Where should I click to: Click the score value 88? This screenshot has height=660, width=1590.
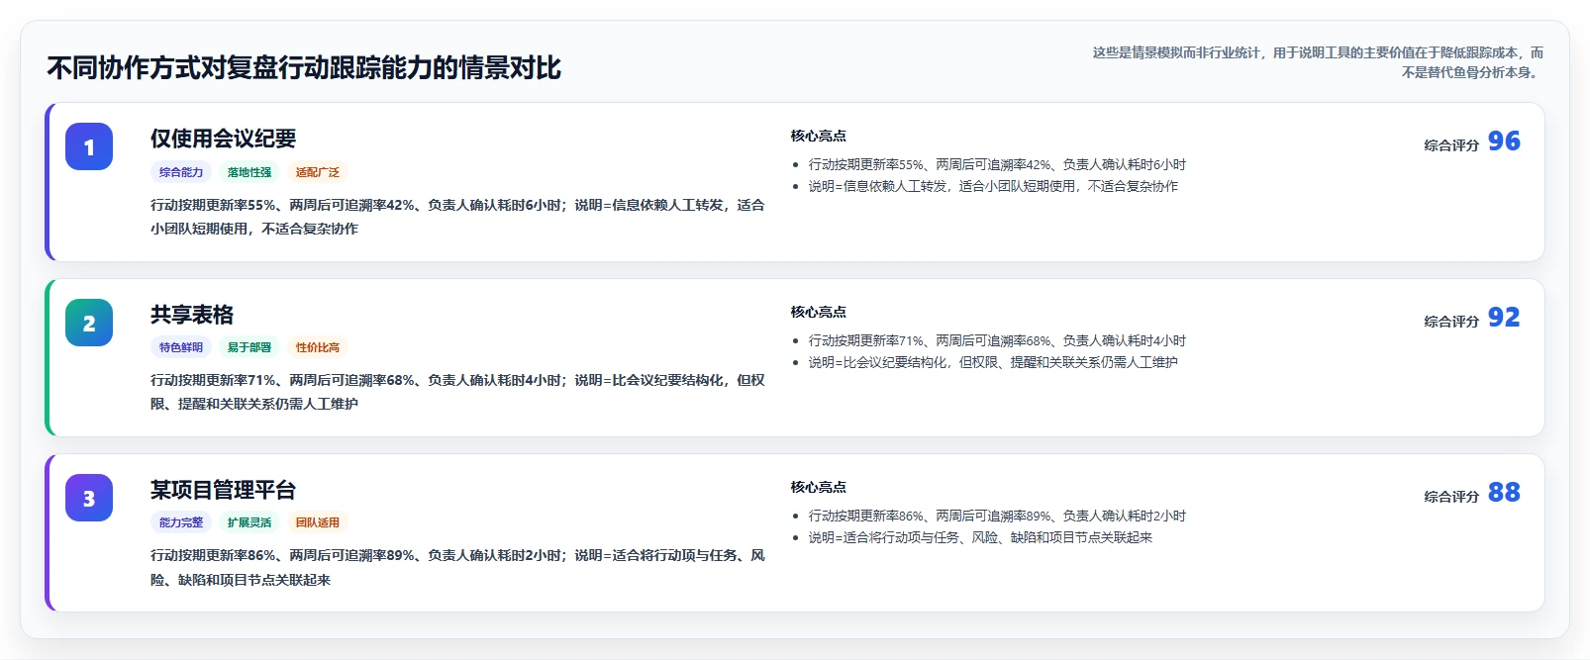pos(1504,493)
